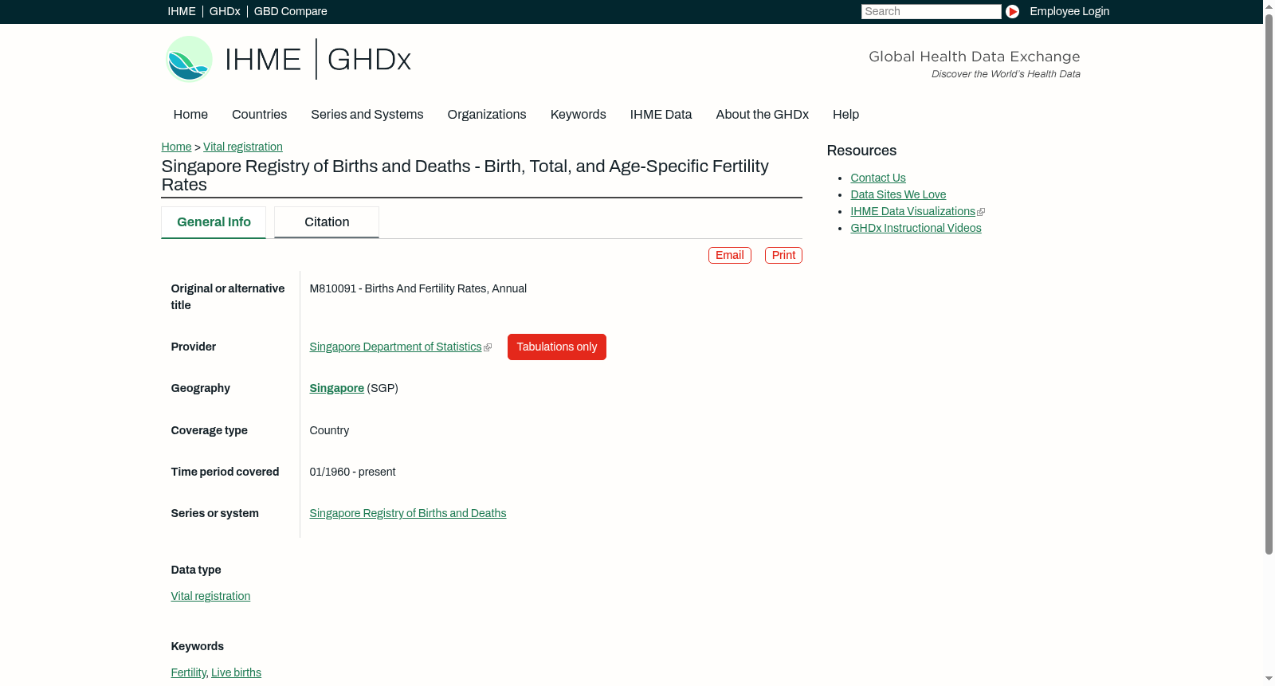Click Home breadcrumb link

tap(176, 147)
